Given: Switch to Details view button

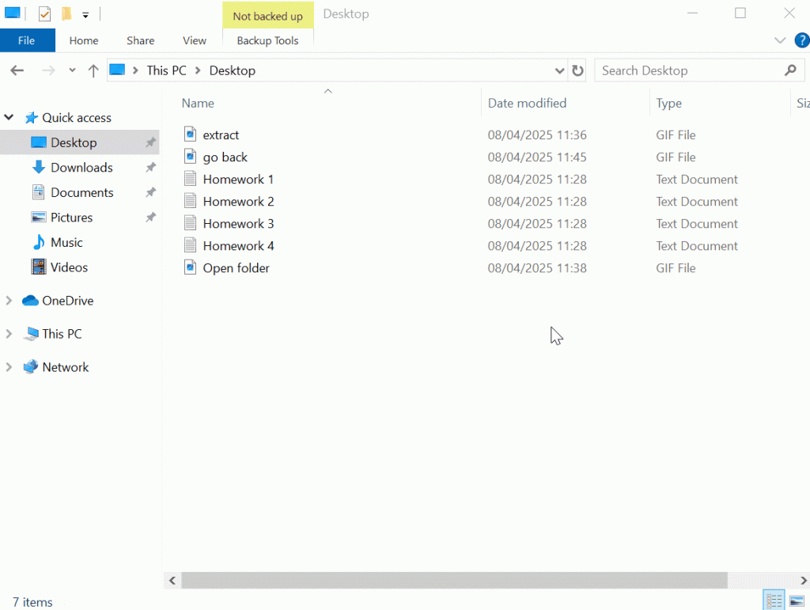Looking at the screenshot, I should 774,601.
